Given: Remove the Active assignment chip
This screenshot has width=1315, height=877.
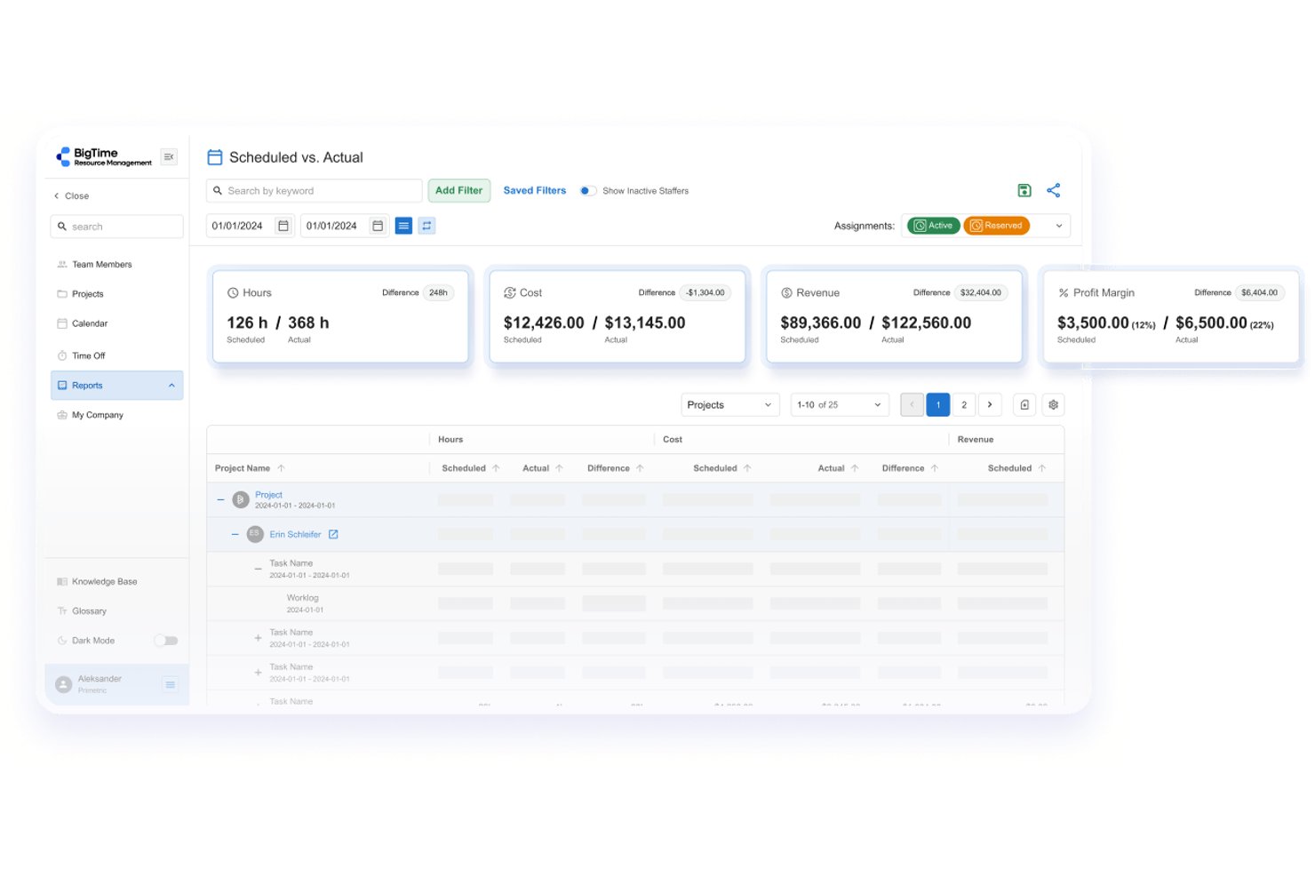Looking at the screenshot, I should point(934,226).
